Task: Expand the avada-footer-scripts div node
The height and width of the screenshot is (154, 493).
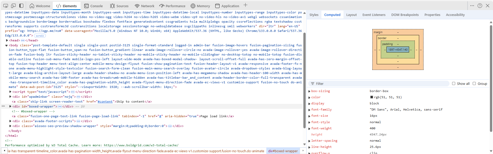Action: click(10, 121)
